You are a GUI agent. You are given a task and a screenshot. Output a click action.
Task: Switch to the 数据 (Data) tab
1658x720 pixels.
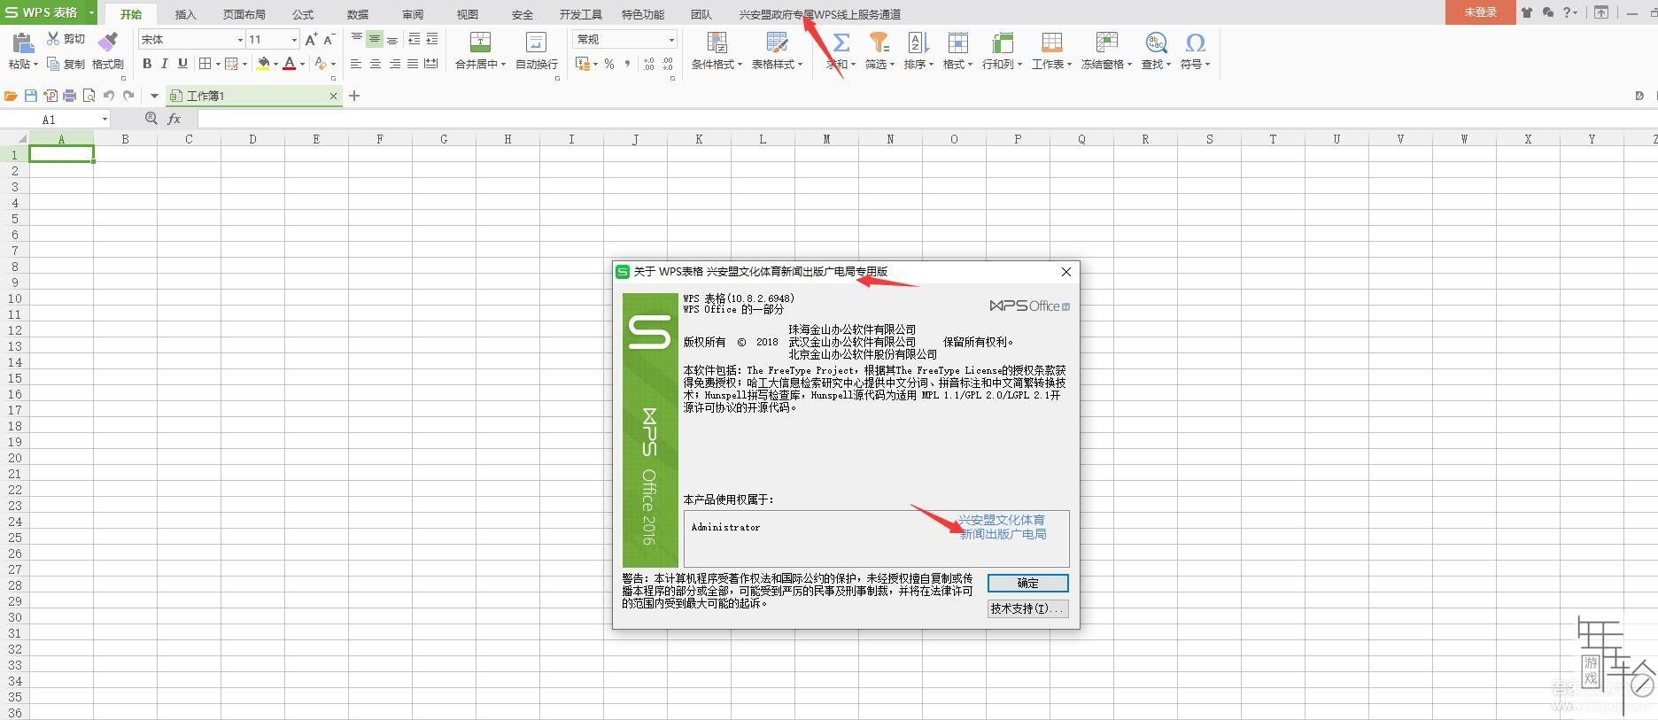[358, 14]
